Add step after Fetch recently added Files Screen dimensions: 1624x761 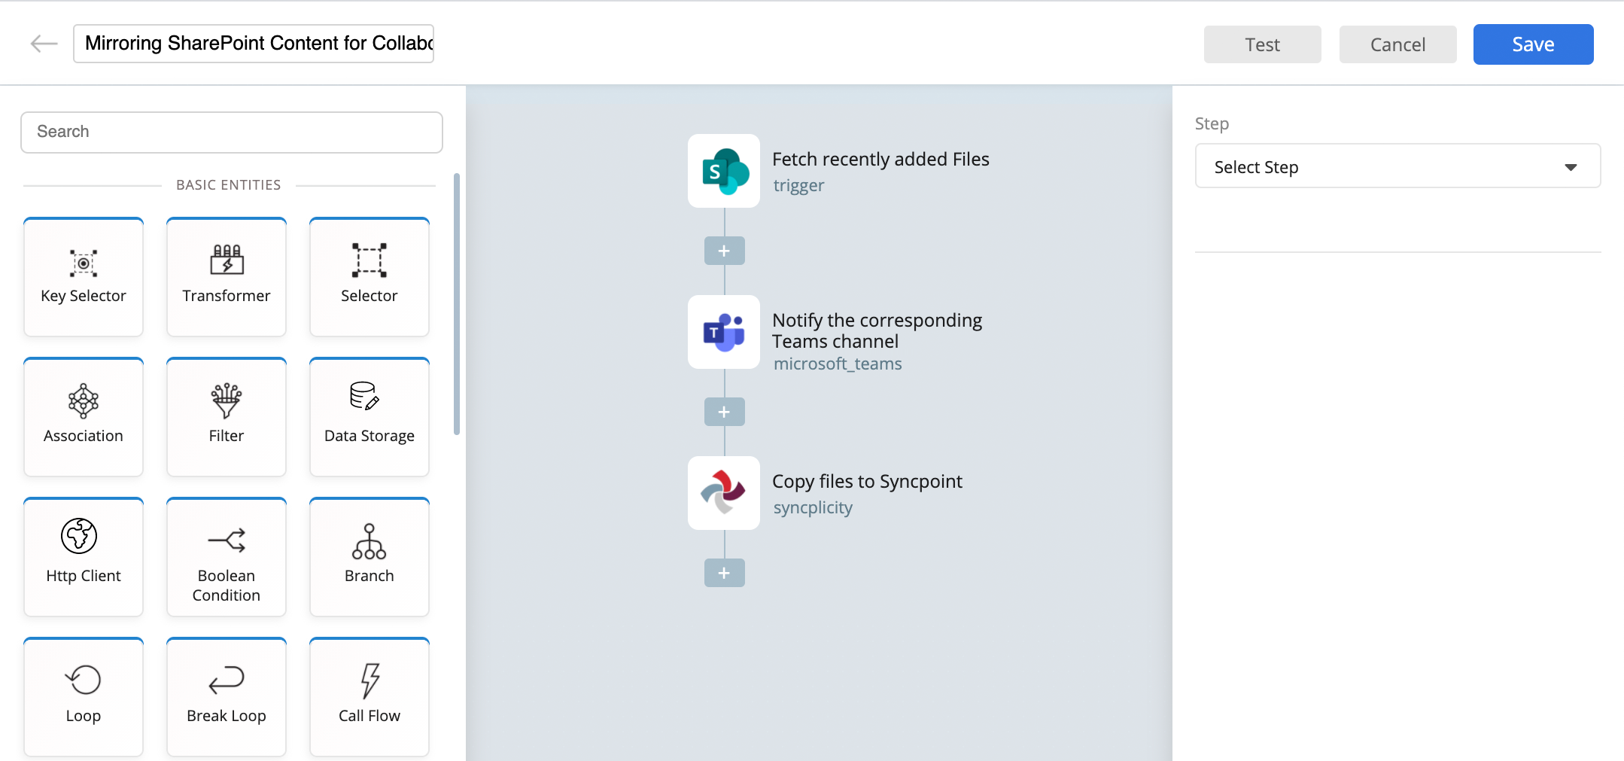point(725,251)
